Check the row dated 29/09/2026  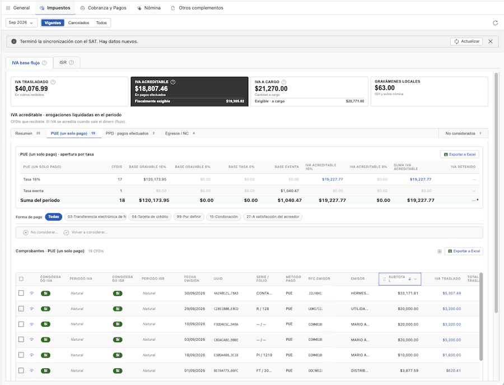click(x=21, y=309)
